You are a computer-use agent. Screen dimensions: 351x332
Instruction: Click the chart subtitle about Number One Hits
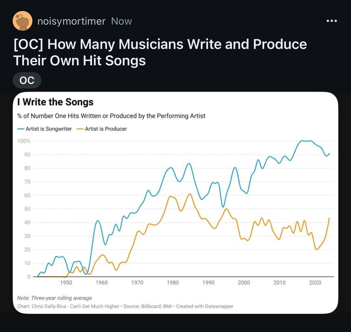111,116
